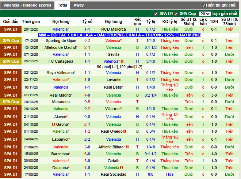Click Alaves team name
The width and height of the screenshot is (241, 179).
pos(60,117)
